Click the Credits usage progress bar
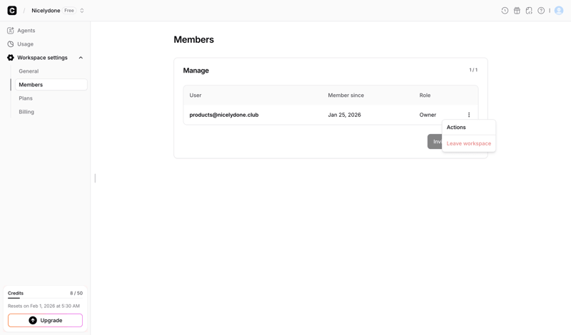This screenshot has width=571, height=335. tap(45, 298)
